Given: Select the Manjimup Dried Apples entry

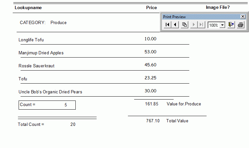Looking at the screenshot, I should [41, 53].
